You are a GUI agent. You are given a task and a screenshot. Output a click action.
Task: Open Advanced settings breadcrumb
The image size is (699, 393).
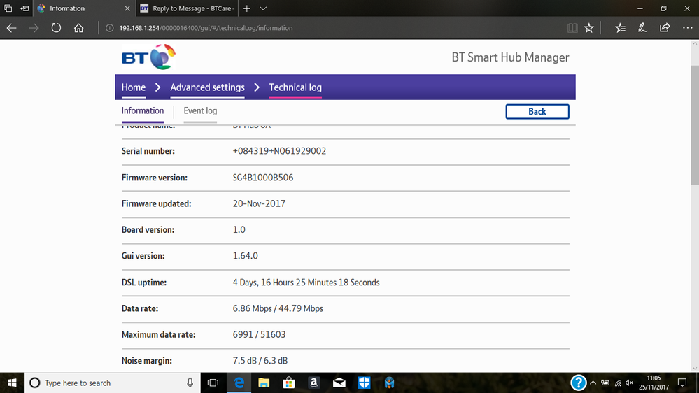coord(207,87)
